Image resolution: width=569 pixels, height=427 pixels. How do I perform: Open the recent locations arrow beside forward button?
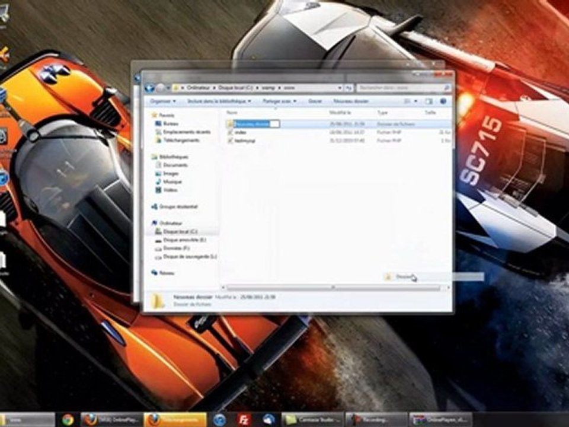(x=168, y=88)
